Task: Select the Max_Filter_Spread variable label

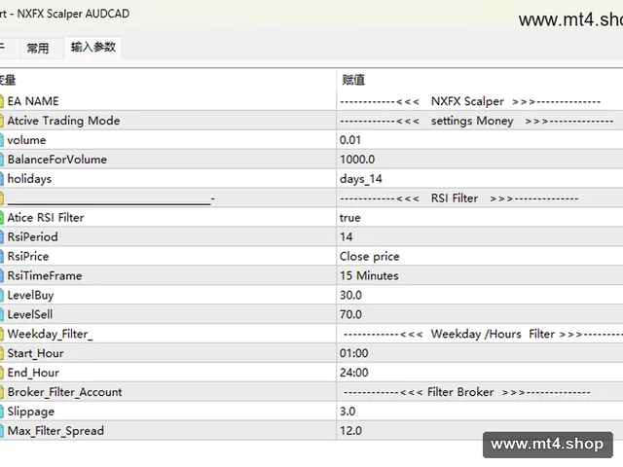Action: coord(55,431)
